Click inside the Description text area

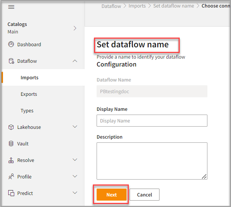point(152,161)
